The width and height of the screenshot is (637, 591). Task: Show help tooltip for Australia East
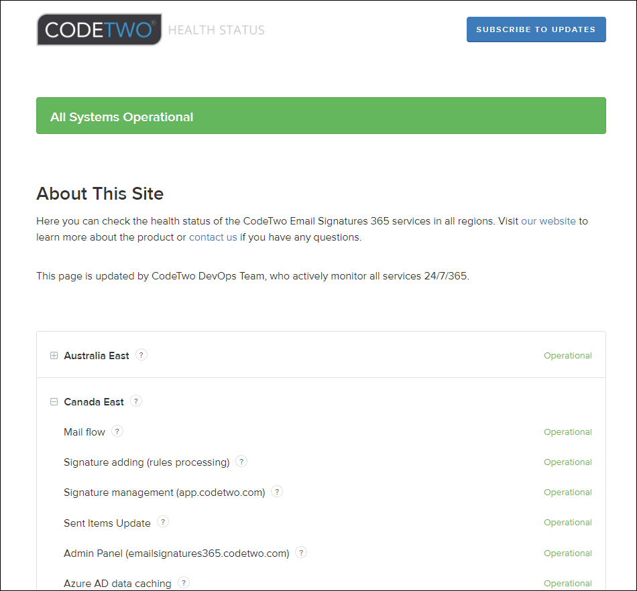coord(141,354)
